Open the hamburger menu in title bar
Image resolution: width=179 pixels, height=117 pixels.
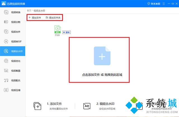click(x=164, y=4)
